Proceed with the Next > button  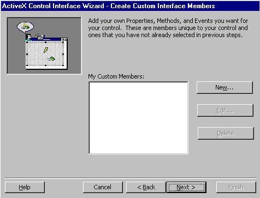pos(186,187)
